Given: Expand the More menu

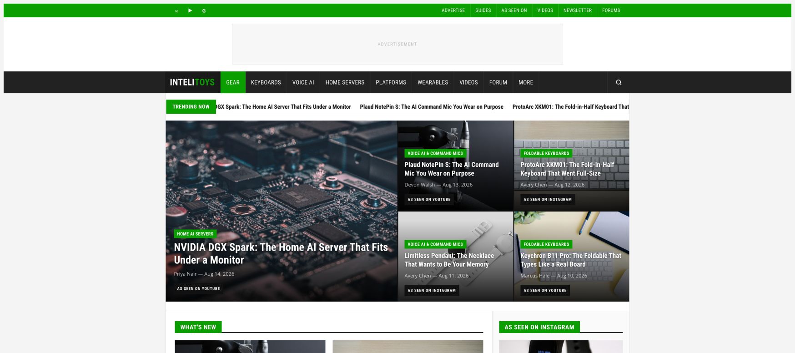Looking at the screenshot, I should [x=526, y=82].
